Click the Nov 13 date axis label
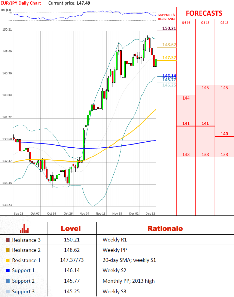 point(101,213)
